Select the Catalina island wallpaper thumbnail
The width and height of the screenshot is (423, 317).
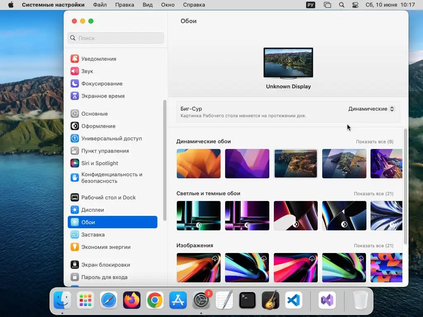344,163
